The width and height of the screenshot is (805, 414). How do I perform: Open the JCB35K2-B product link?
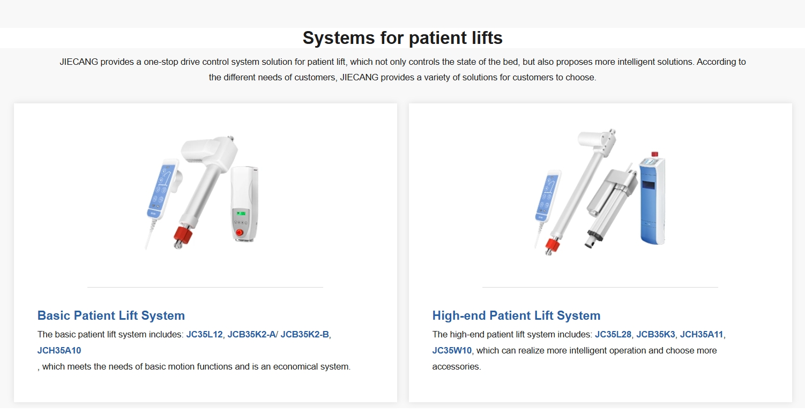pos(304,334)
